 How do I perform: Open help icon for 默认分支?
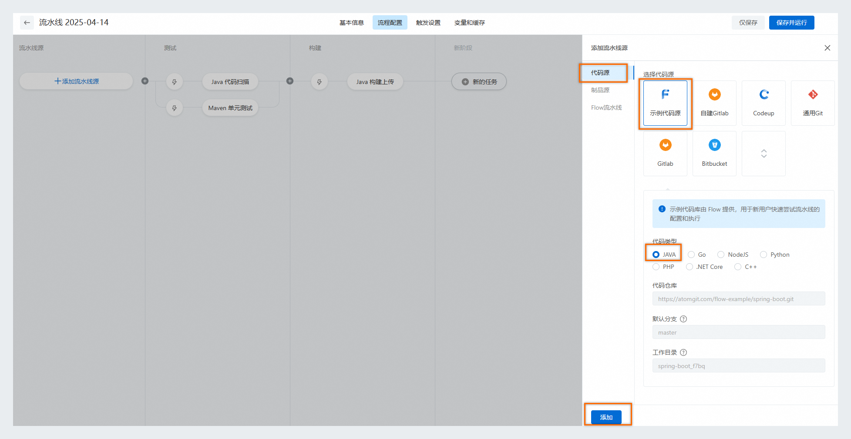pyautogui.click(x=683, y=319)
